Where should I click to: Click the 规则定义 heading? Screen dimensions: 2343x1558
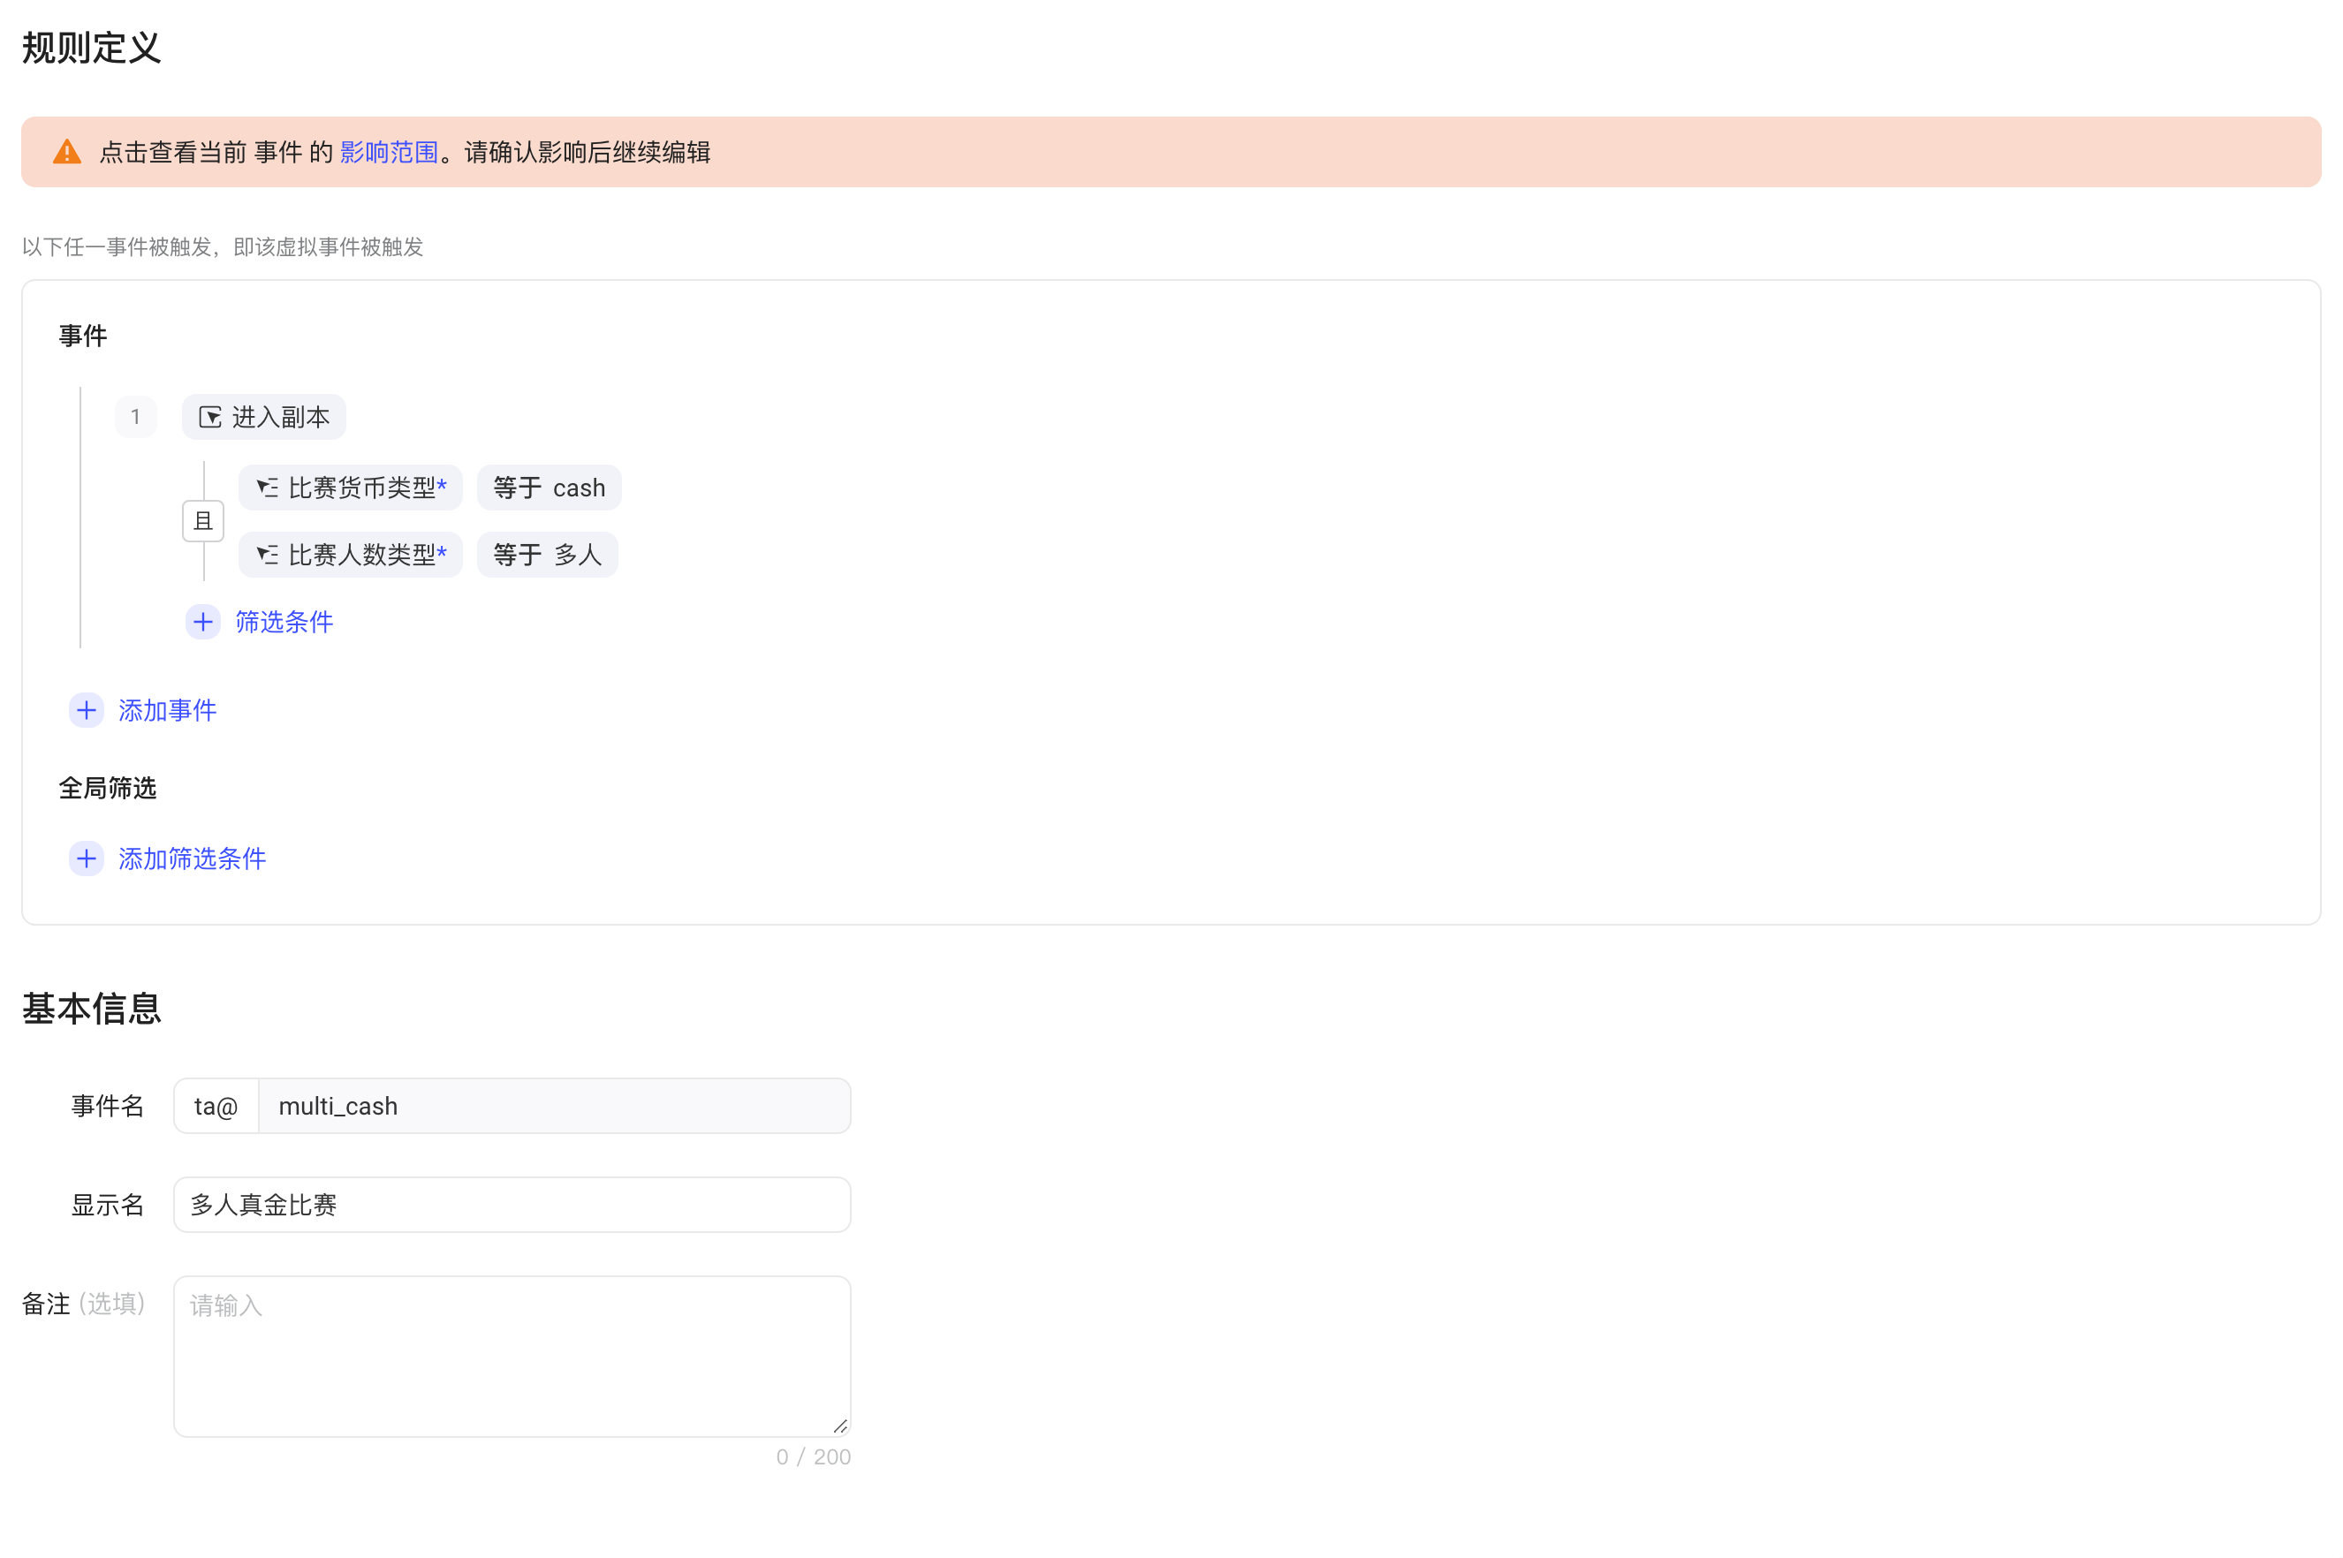(x=91, y=48)
